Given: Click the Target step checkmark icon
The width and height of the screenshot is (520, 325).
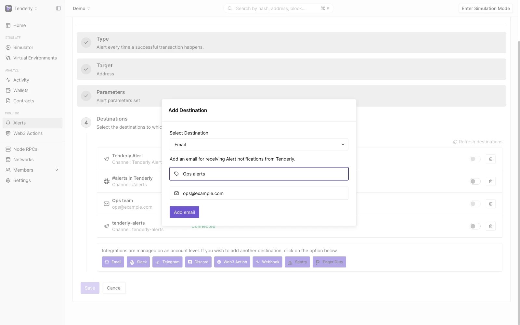Looking at the screenshot, I should point(86,69).
